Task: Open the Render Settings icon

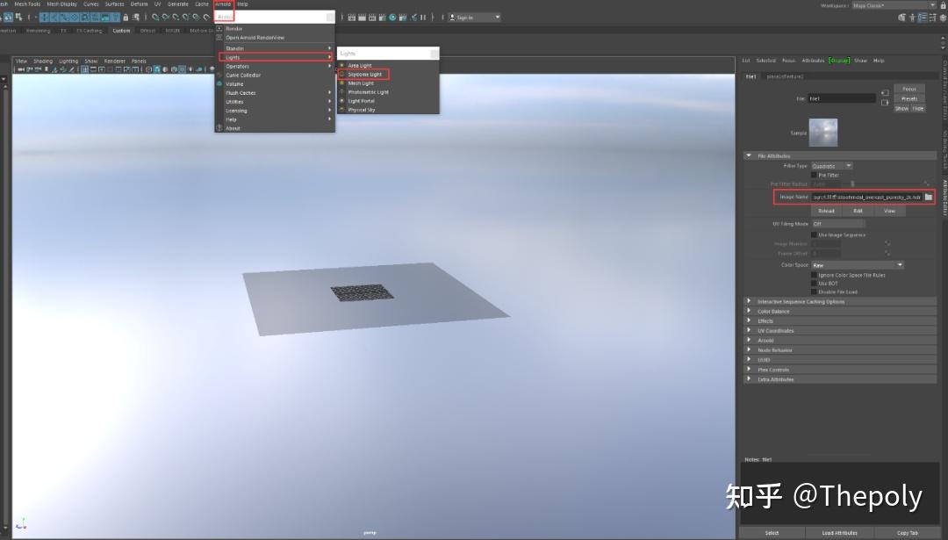Action: [x=382, y=18]
